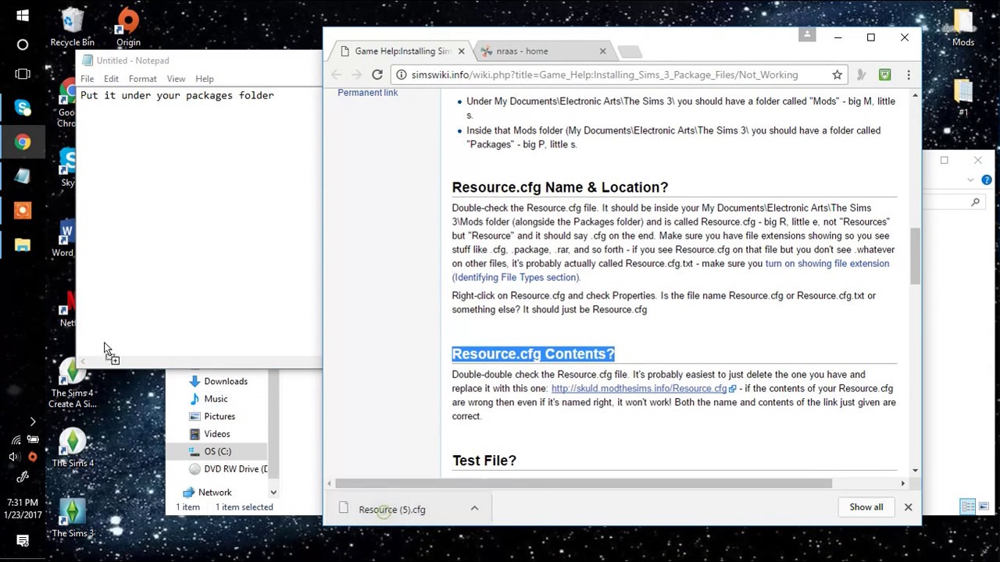Open Notepad View menu
The height and width of the screenshot is (562, 1000).
click(176, 79)
